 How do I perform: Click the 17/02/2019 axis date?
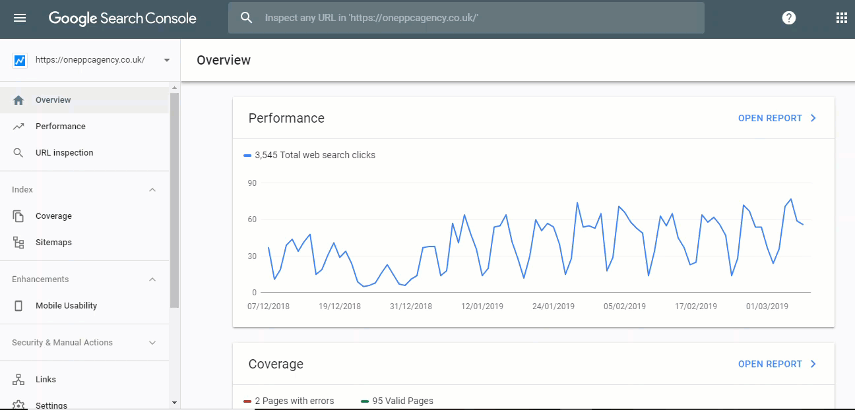(x=696, y=307)
